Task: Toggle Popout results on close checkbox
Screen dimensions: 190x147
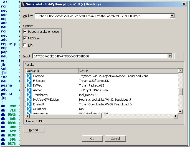Action: coord(25,32)
